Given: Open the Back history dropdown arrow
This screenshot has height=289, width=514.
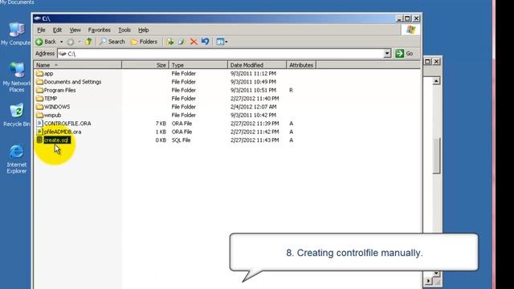Looking at the screenshot, I should click(x=61, y=42).
